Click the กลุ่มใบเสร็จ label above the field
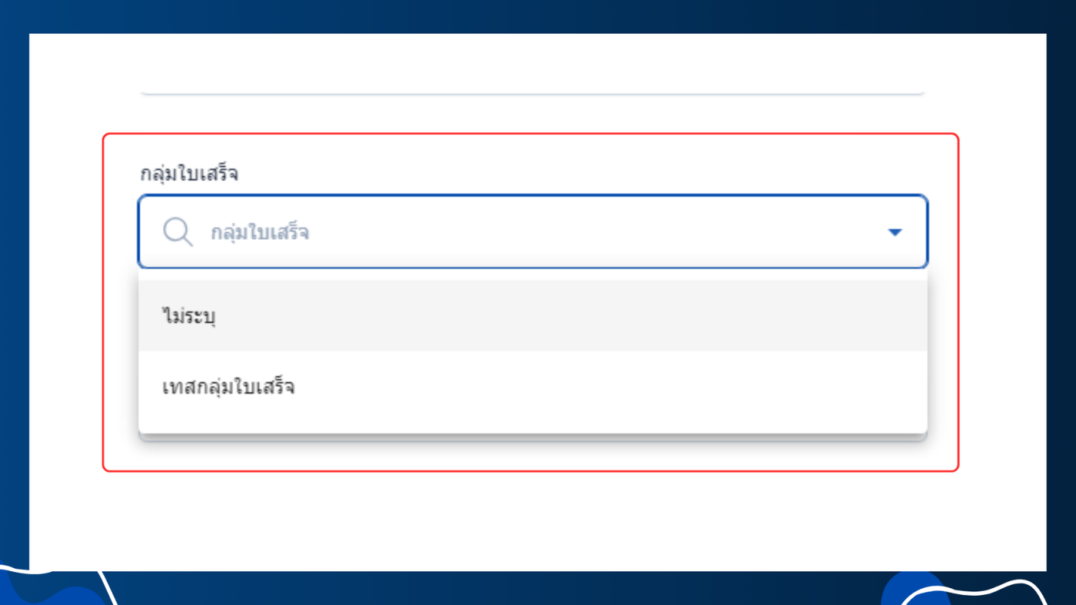This screenshot has height=605, width=1076. [x=189, y=174]
